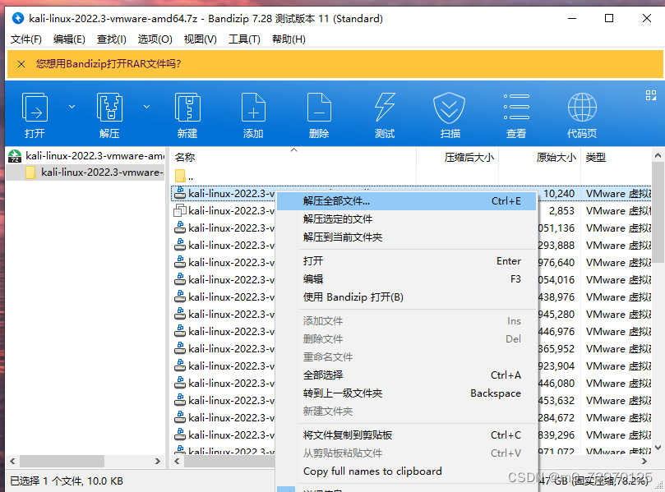Select the file row with size 054,016
Screen dimensions: 665x492
click(411, 280)
